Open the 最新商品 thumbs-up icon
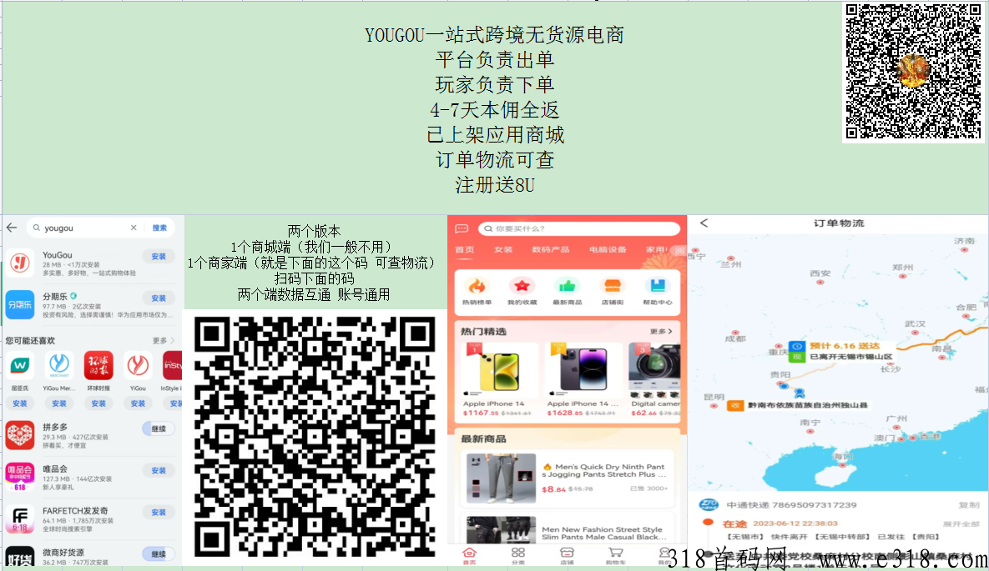The height and width of the screenshot is (571, 989). [567, 287]
